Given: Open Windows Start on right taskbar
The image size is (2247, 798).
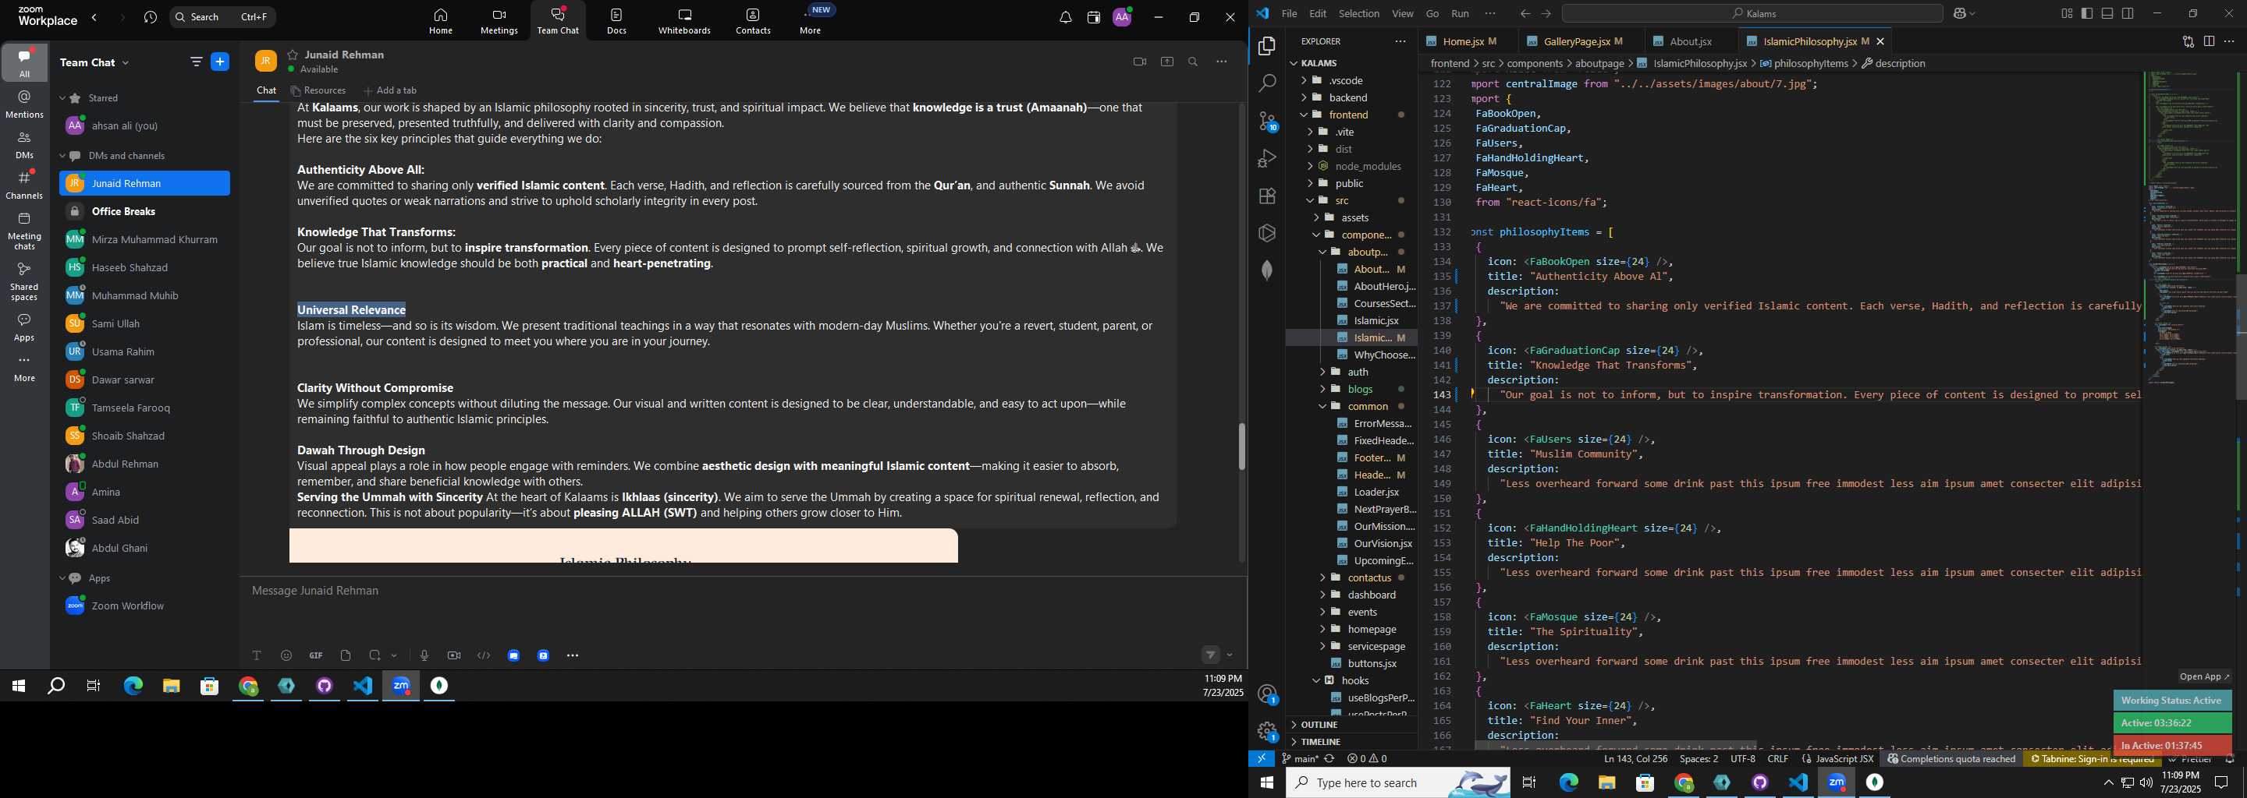Looking at the screenshot, I should pyautogui.click(x=1266, y=782).
